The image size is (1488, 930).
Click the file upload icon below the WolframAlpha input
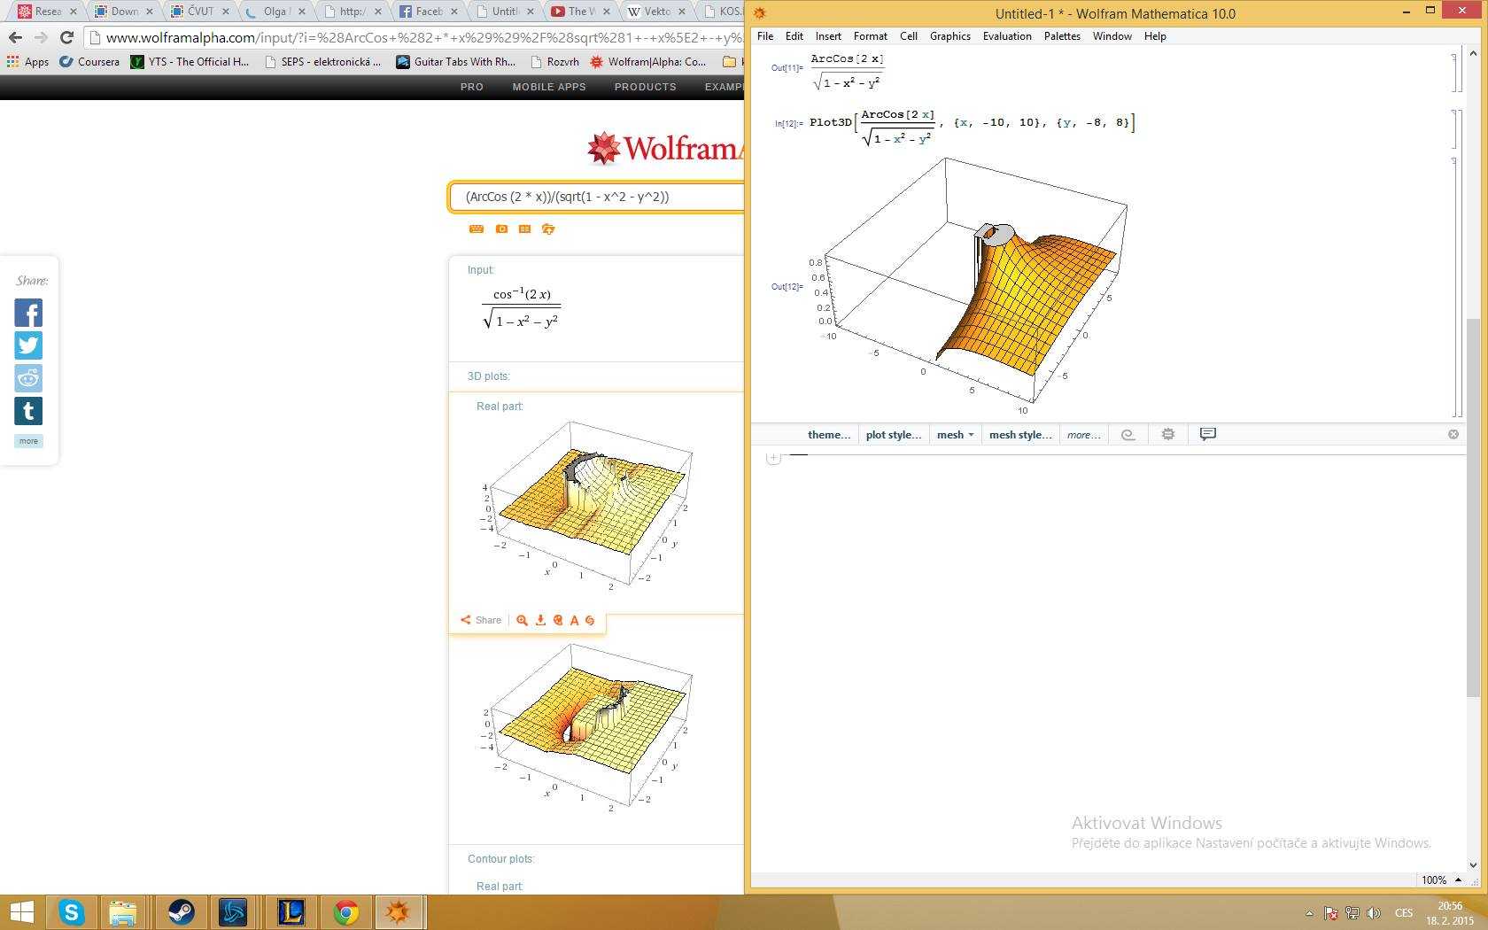click(548, 229)
